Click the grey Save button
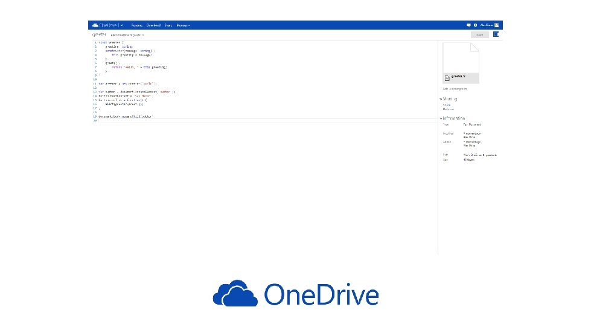The image size is (591, 333). tap(479, 34)
